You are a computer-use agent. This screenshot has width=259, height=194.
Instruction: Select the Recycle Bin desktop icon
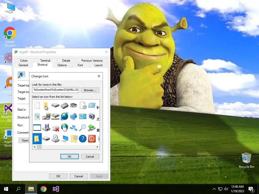pyautogui.click(x=246, y=160)
